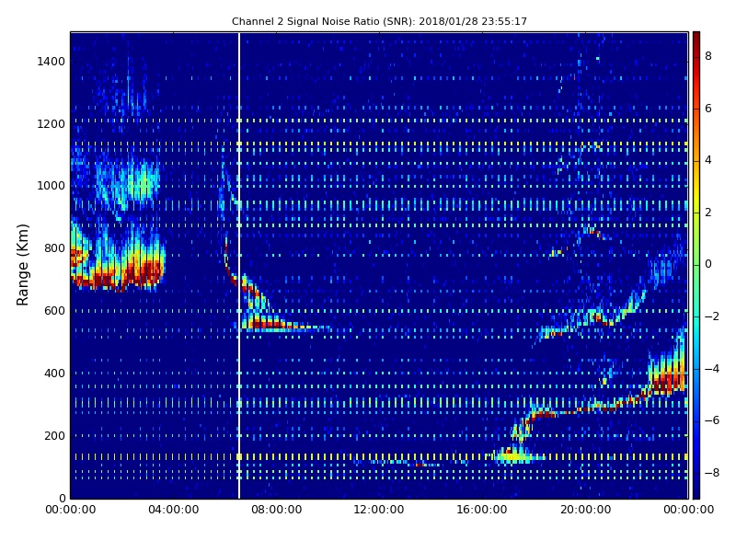Click the yellow section of the colorbar
736x552 pixels.
[696, 190]
